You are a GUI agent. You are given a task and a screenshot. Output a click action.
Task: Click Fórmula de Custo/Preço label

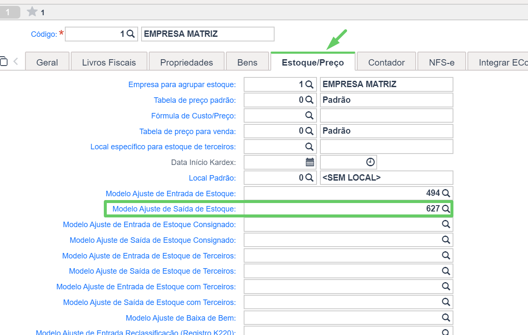pyautogui.click(x=194, y=115)
